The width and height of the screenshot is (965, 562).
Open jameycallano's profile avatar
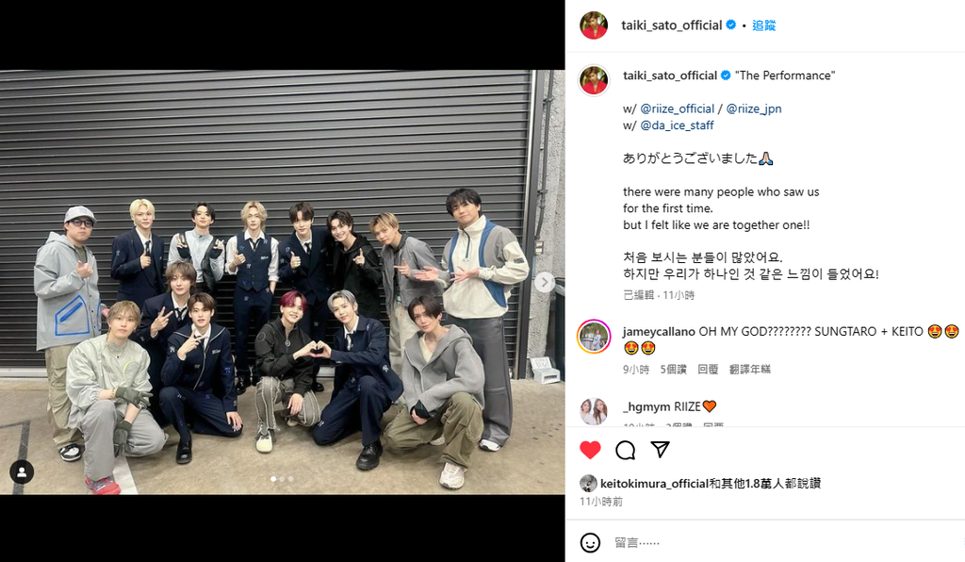tap(594, 337)
